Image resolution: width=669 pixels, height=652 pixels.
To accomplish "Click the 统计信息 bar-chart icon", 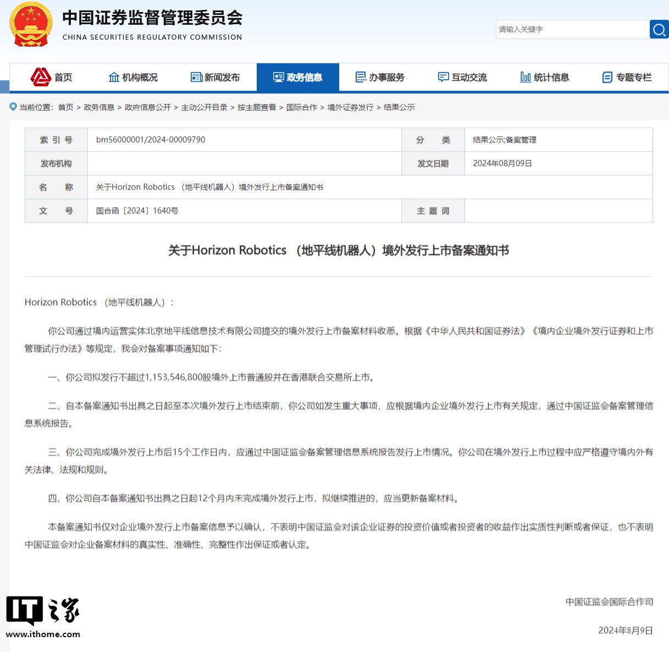I will (x=525, y=77).
